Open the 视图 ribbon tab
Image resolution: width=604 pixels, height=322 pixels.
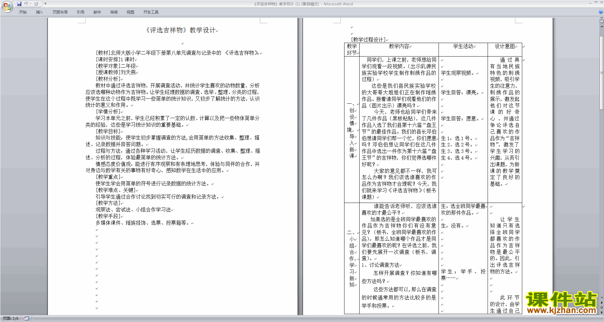click(x=131, y=12)
